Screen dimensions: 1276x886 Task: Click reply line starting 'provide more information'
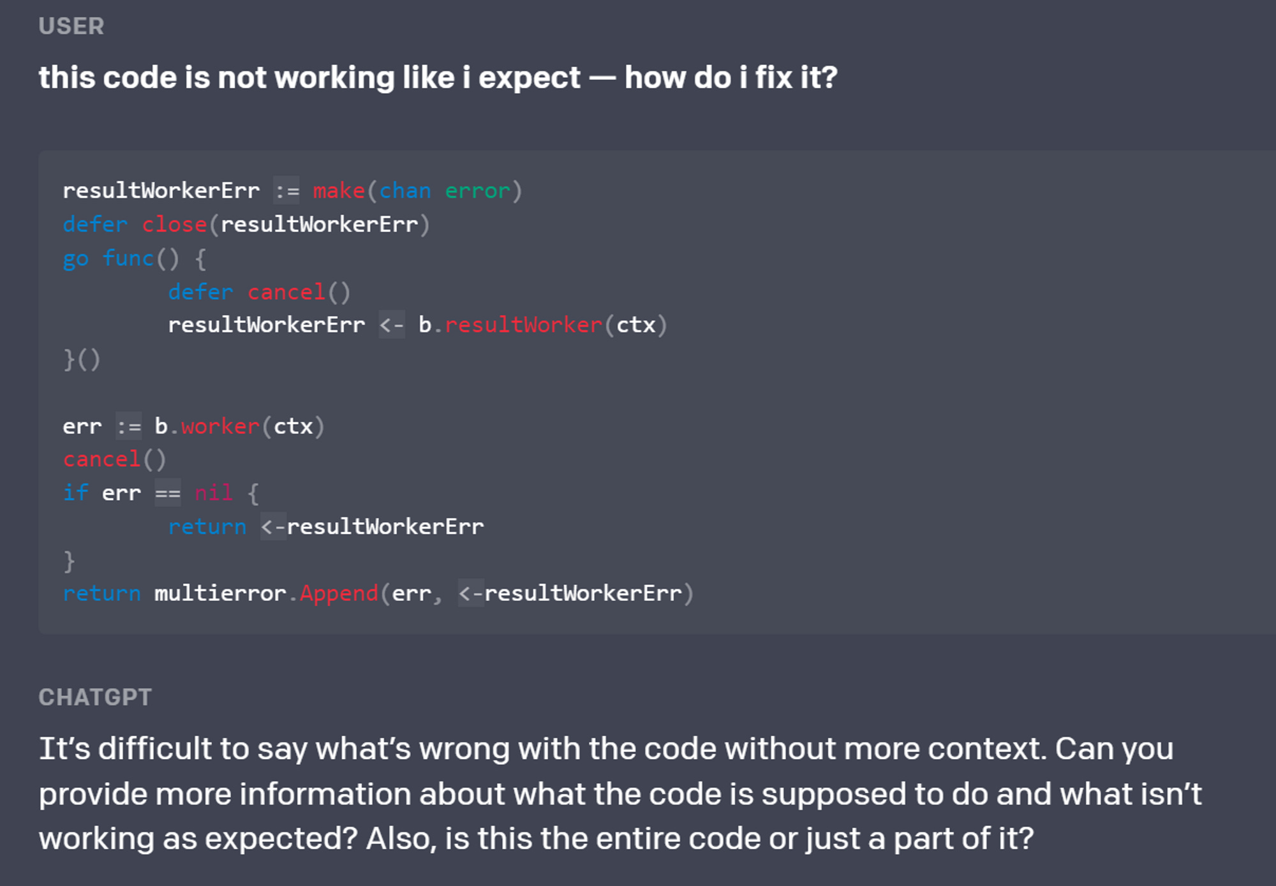(x=620, y=794)
